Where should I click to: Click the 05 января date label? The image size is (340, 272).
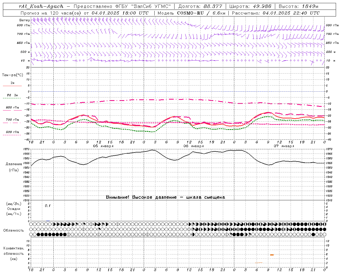pyautogui.click(x=103, y=146)
